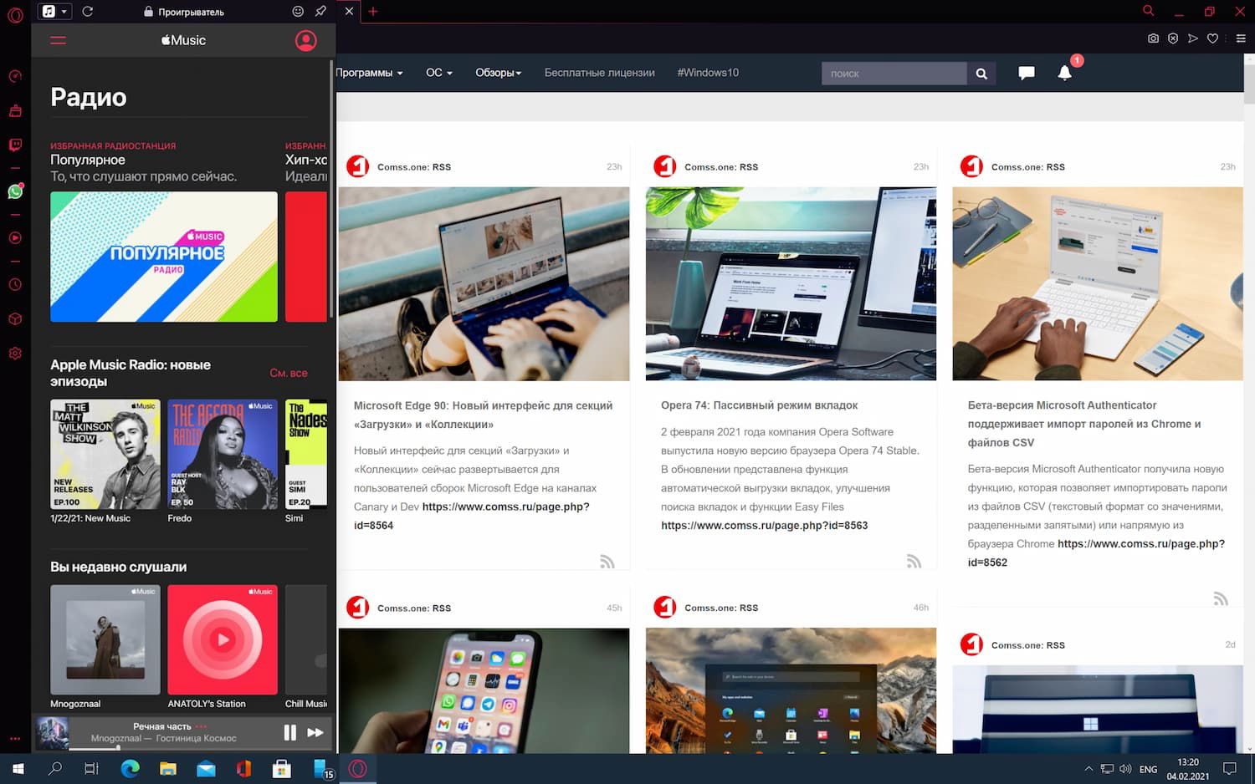Open Бесплатные лицензии menu item
This screenshot has height=784, width=1255.
click(x=600, y=73)
